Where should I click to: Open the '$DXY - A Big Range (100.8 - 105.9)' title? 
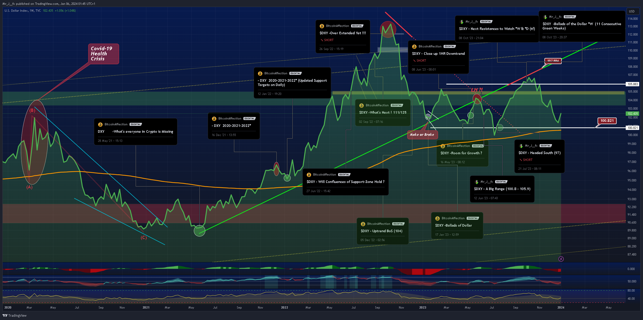pyautogui.click(x=502, y=189)
